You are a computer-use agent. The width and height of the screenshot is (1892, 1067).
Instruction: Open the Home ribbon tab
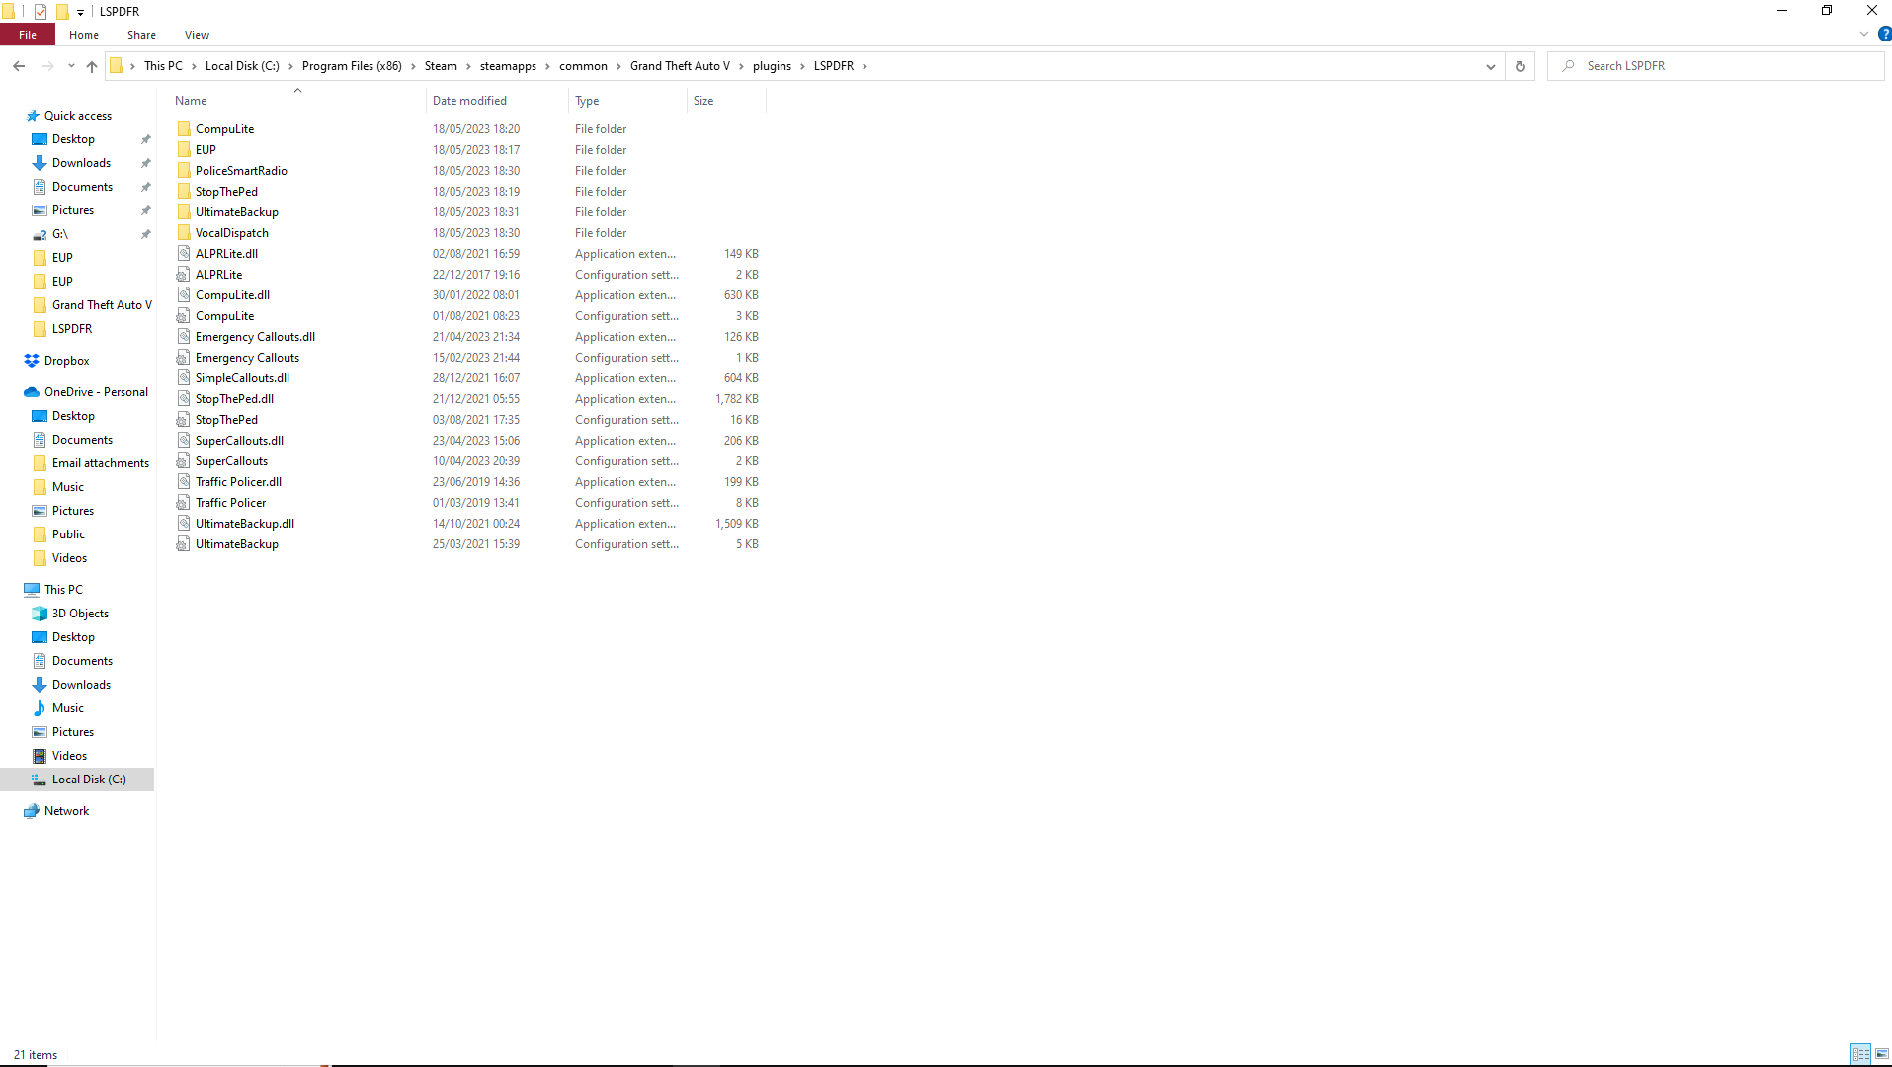[84, 35]
